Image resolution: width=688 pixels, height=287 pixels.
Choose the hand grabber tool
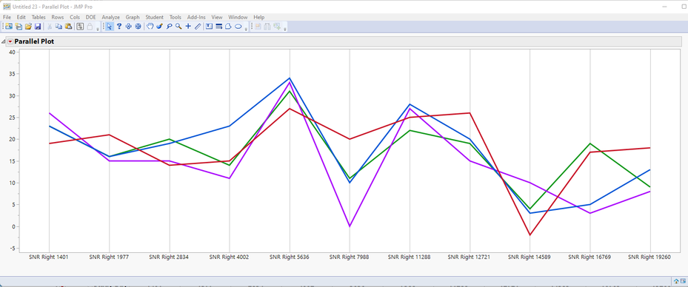(150, 27)
